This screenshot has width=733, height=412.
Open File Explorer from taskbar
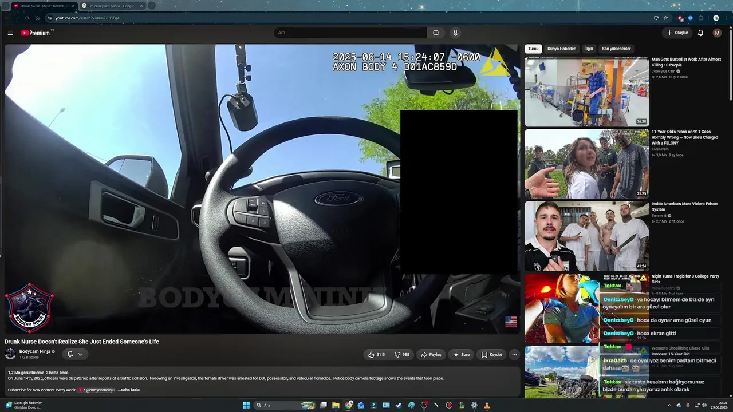click(x=336, y=405)
